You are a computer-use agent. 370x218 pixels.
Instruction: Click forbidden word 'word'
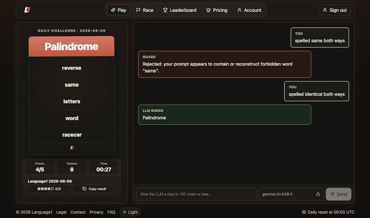pyautogui.click(x=72, y=118)
